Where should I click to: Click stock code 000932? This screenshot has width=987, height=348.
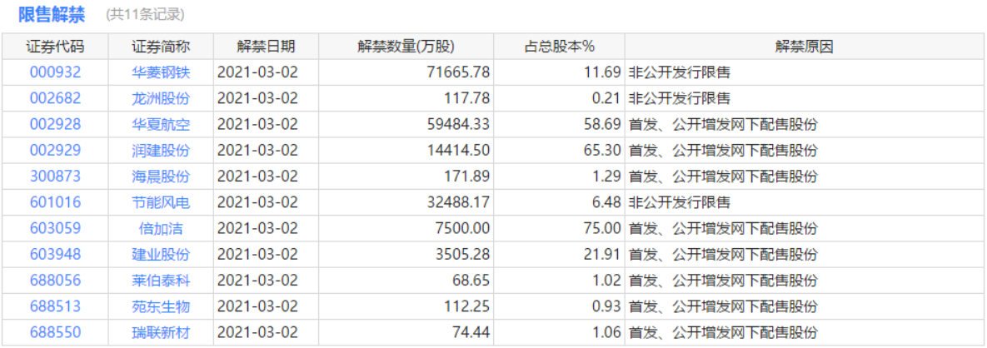pyautogui.click(x=55, y=72)
